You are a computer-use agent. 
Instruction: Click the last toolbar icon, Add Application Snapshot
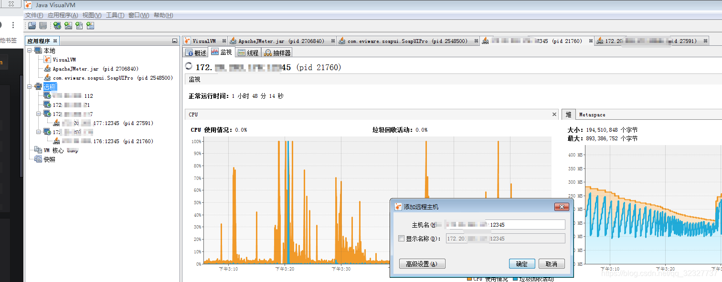[90, 26]
